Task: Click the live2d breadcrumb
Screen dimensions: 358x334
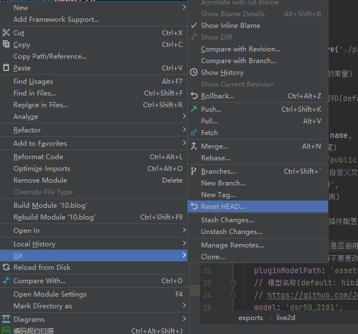Action: pos(285,318)
